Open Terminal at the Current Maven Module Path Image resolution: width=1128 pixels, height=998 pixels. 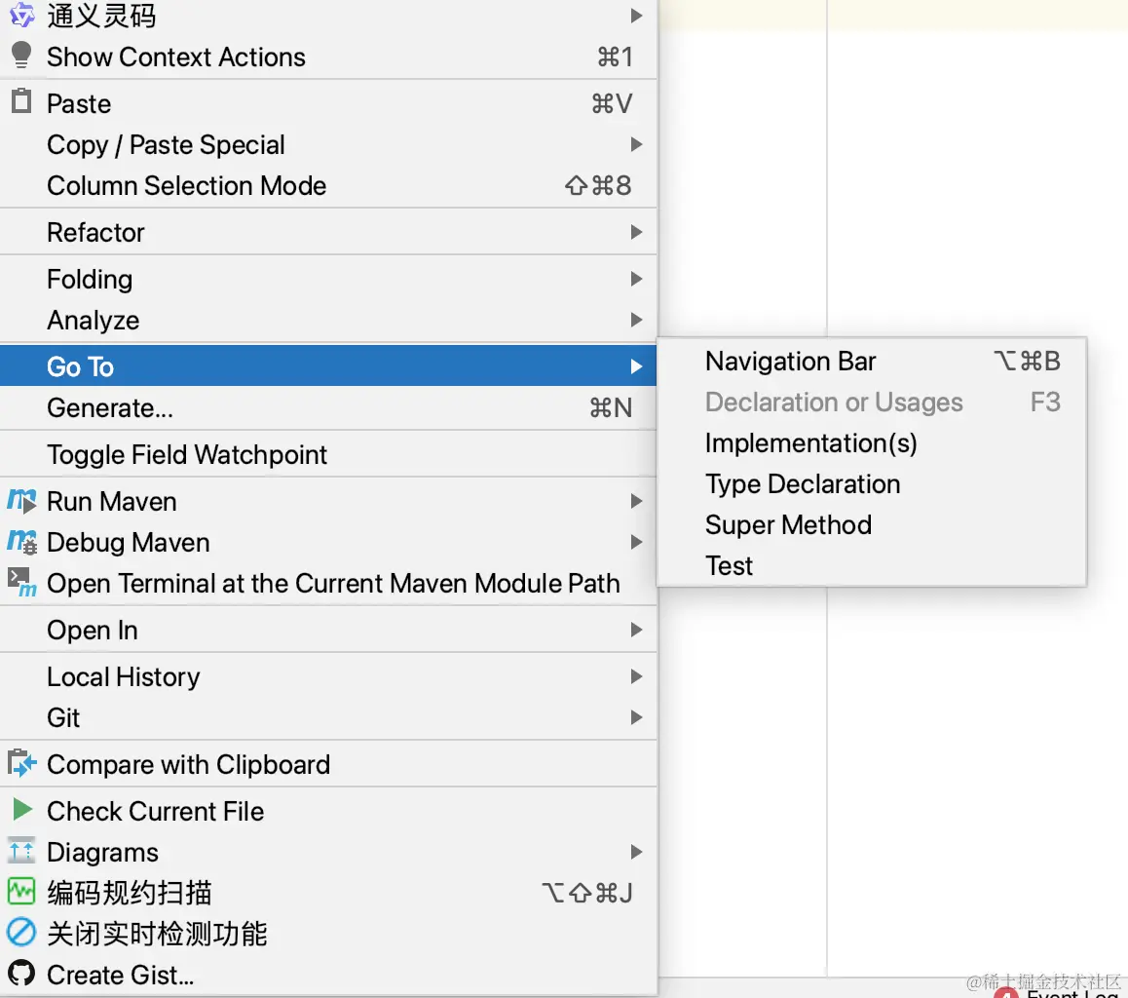coord(328,584)
